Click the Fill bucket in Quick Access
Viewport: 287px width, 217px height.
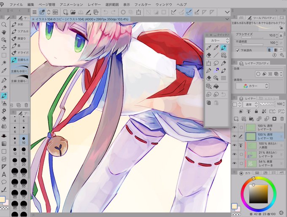216,86
